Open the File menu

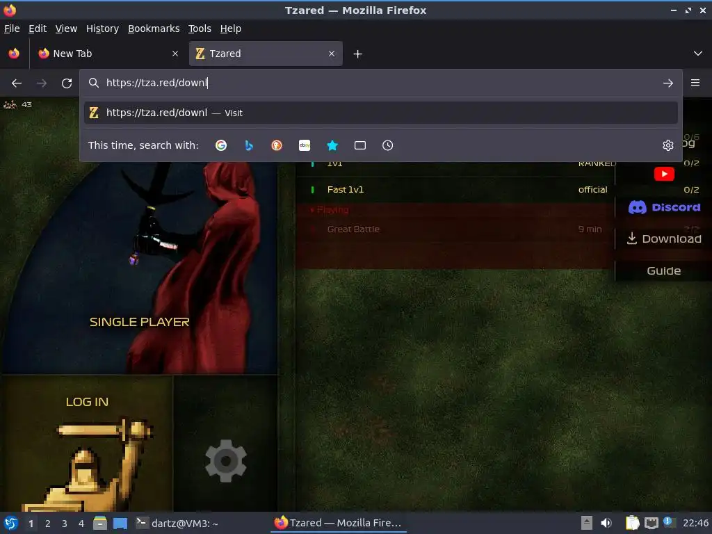(x=12, y=29)
